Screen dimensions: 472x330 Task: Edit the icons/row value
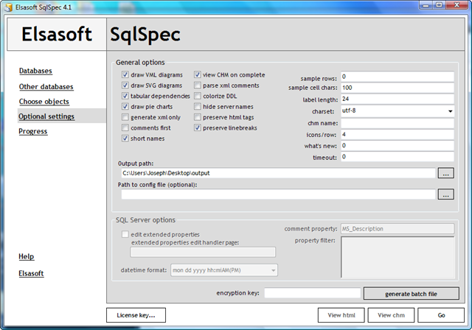pyautogui.click(x=398, y=134)
